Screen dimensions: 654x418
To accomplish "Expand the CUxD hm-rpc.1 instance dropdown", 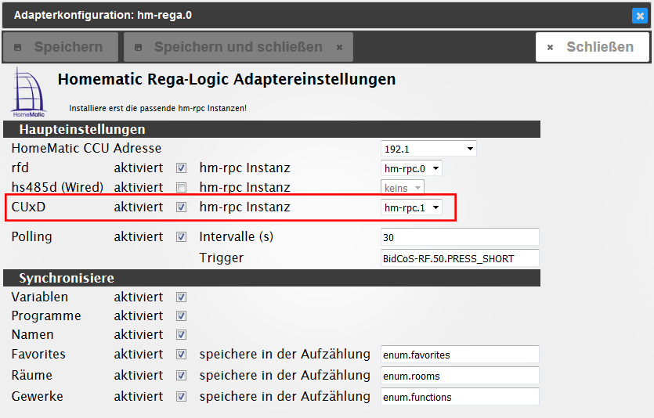I will tap(412, 207).
